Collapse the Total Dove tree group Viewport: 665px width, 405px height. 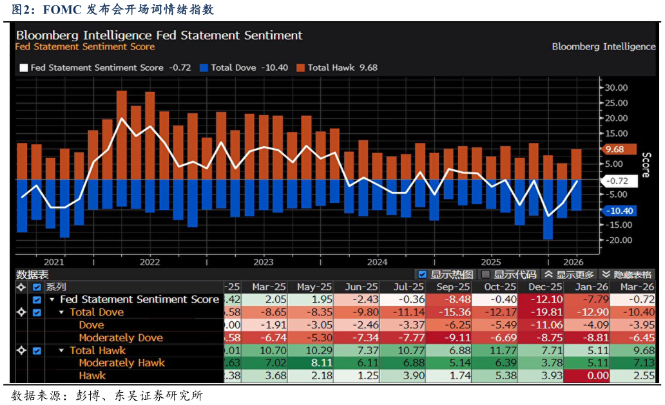[x=62, y=312]
